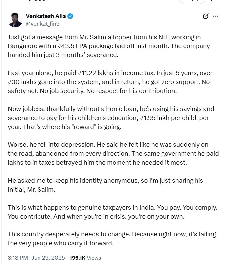Visit the @venkat_fin9 handle link
Screen dimensions: 236x263
point(42,24)
